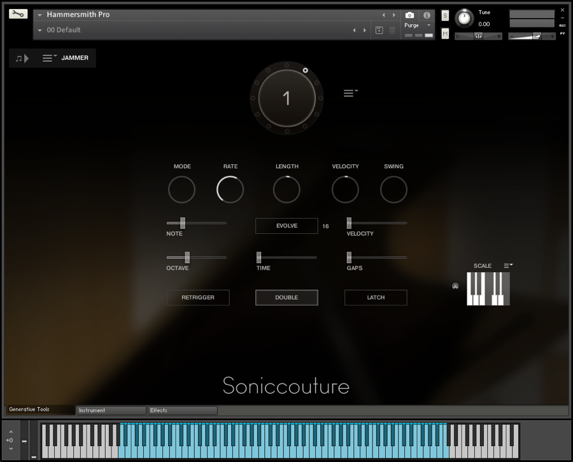Click the music note play icon
The image size is (573, 462).
(22, 58)
